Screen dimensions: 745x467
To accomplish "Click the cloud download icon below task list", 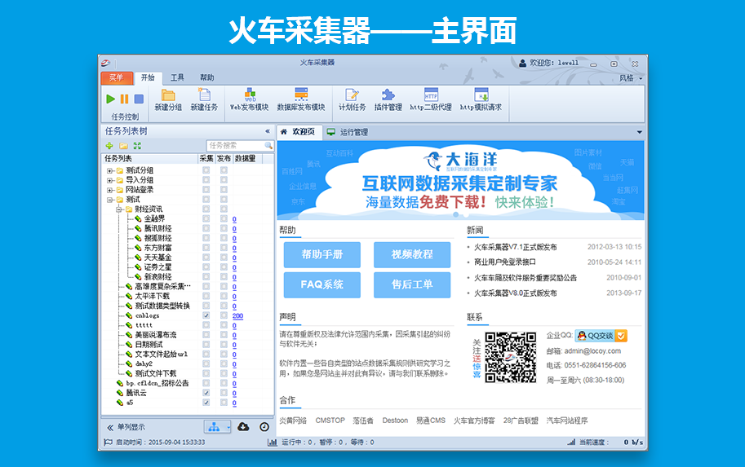I will (x=243, y=427).
